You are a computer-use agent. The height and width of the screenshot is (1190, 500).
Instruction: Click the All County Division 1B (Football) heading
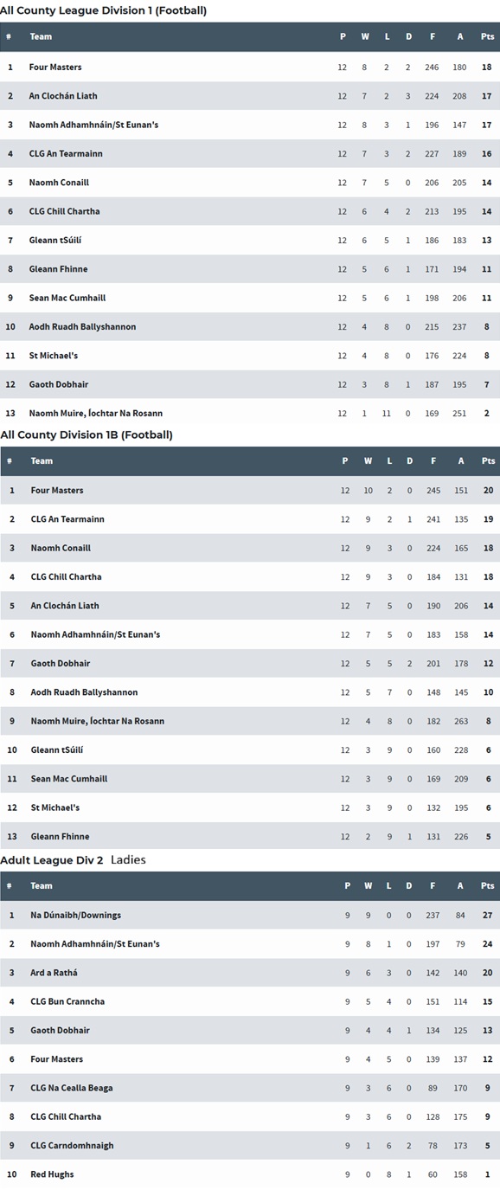click(x=87, y=434)
